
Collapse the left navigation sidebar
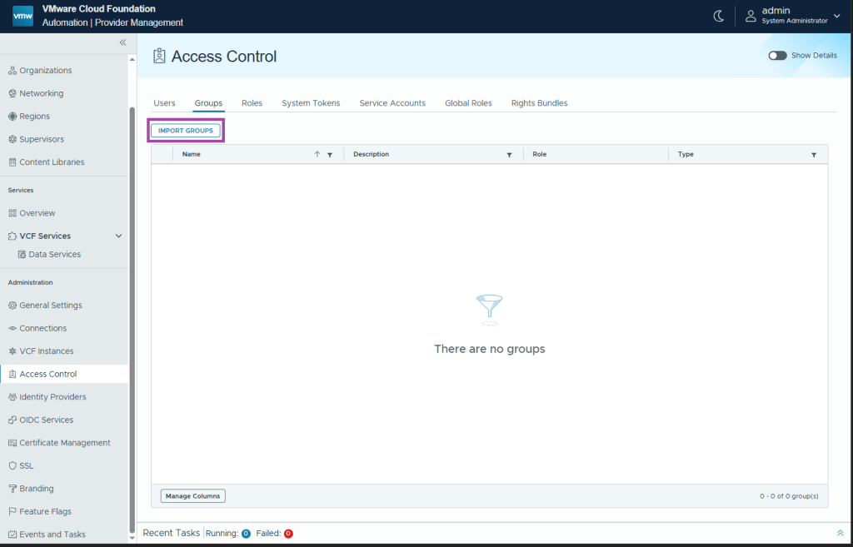[122, 42]
